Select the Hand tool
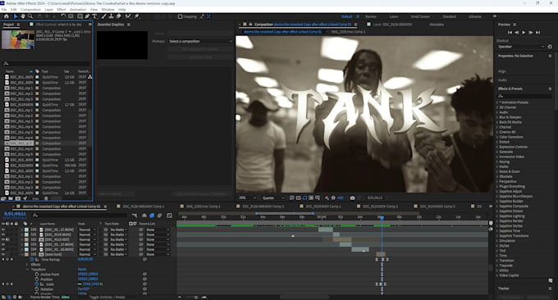Image resolution: width=558 pixels, height=300 pixels. click(x=23, y=16)
